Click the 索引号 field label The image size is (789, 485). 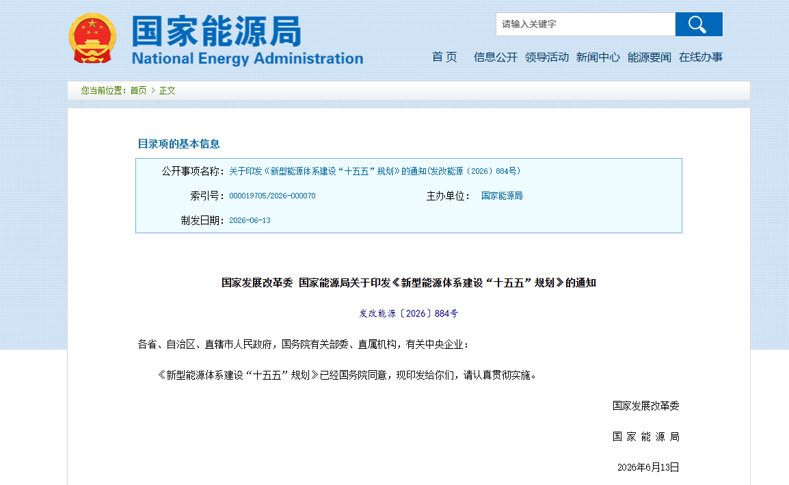[x=206, y=196]
